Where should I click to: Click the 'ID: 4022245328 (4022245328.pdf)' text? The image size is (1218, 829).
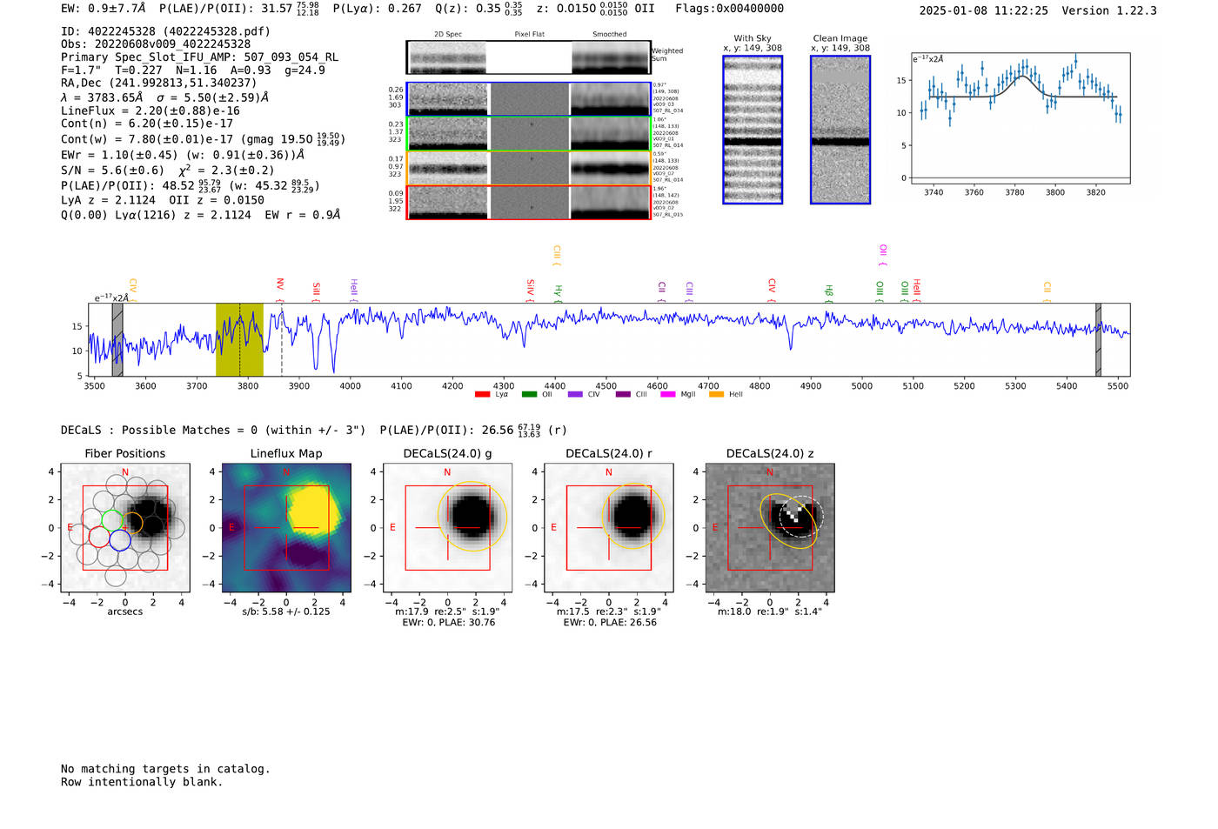[166, 31]
